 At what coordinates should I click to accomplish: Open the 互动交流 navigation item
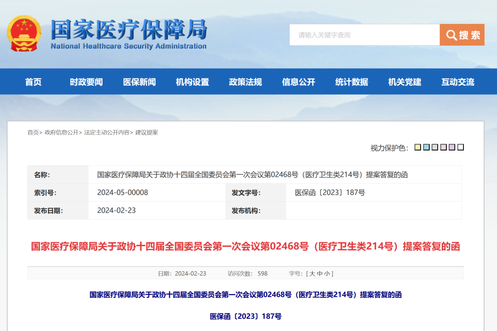click(458, 82)
